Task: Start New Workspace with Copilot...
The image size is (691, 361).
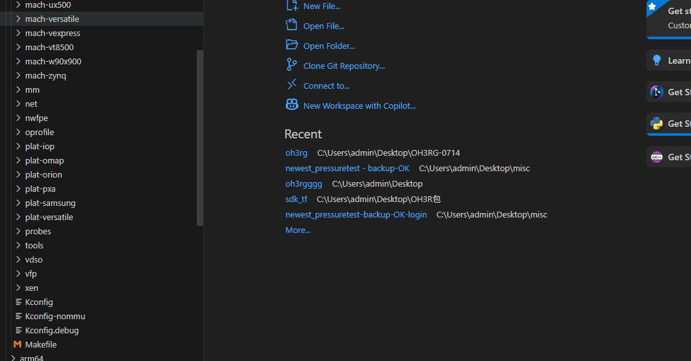Action: coord(359,106)
